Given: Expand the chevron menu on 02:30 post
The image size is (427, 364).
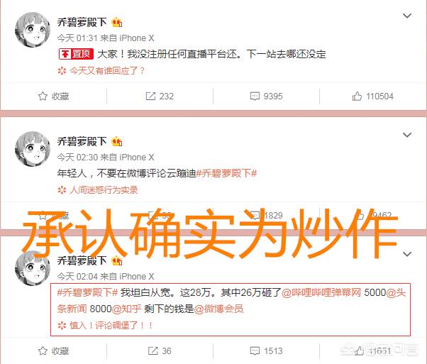Looking at the screenshot, I should [x=407, y=135].
